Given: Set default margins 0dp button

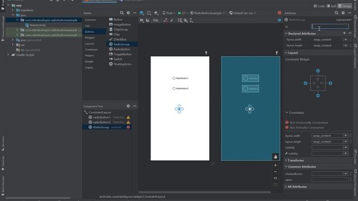Looking at the screenshot, I should (x=156, y=20).
